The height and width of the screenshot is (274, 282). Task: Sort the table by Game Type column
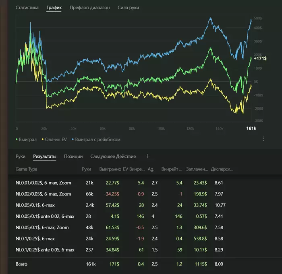[26, 169]
